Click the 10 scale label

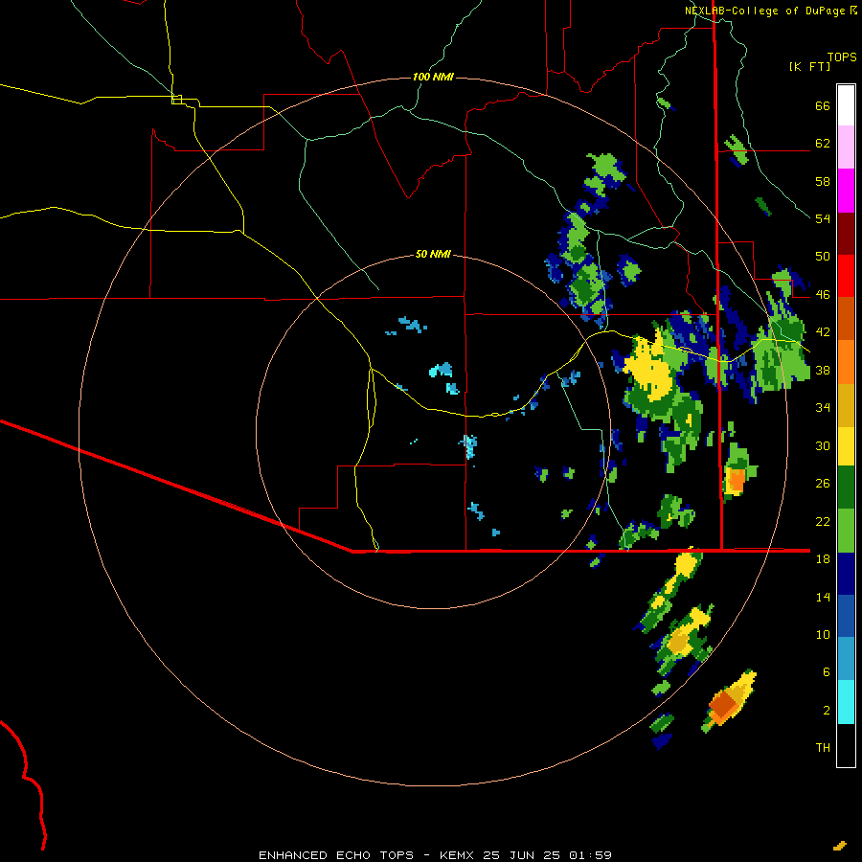823,634
